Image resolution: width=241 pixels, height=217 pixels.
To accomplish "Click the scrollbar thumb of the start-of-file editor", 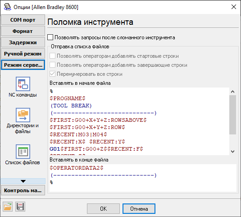I will [233, 115].
